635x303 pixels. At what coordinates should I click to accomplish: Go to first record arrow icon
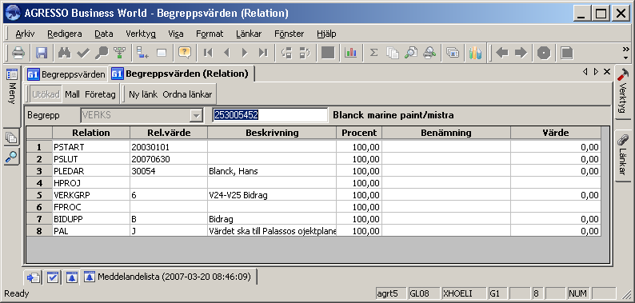click(208, 53)
